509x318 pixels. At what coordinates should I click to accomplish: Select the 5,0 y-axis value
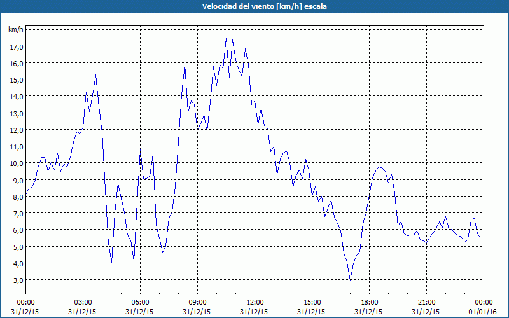coord(18,247)
